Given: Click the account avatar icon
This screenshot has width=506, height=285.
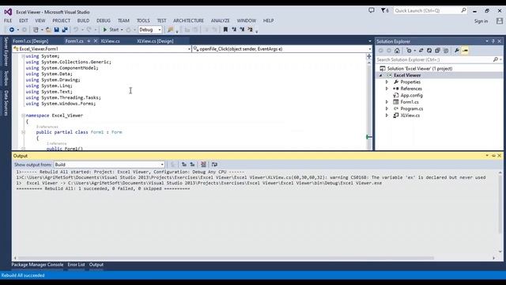Looking at the screenshot, I should (x=499, y=21).
